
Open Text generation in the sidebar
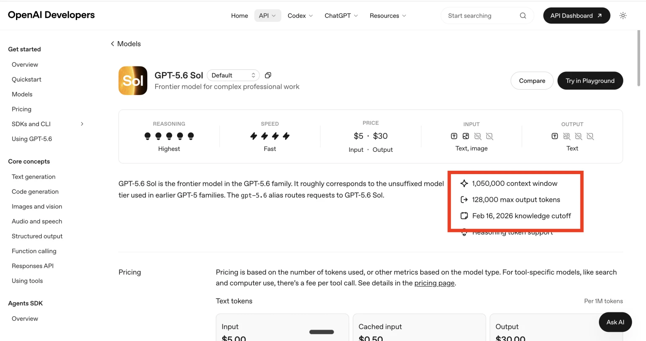[x=34, y=177]
